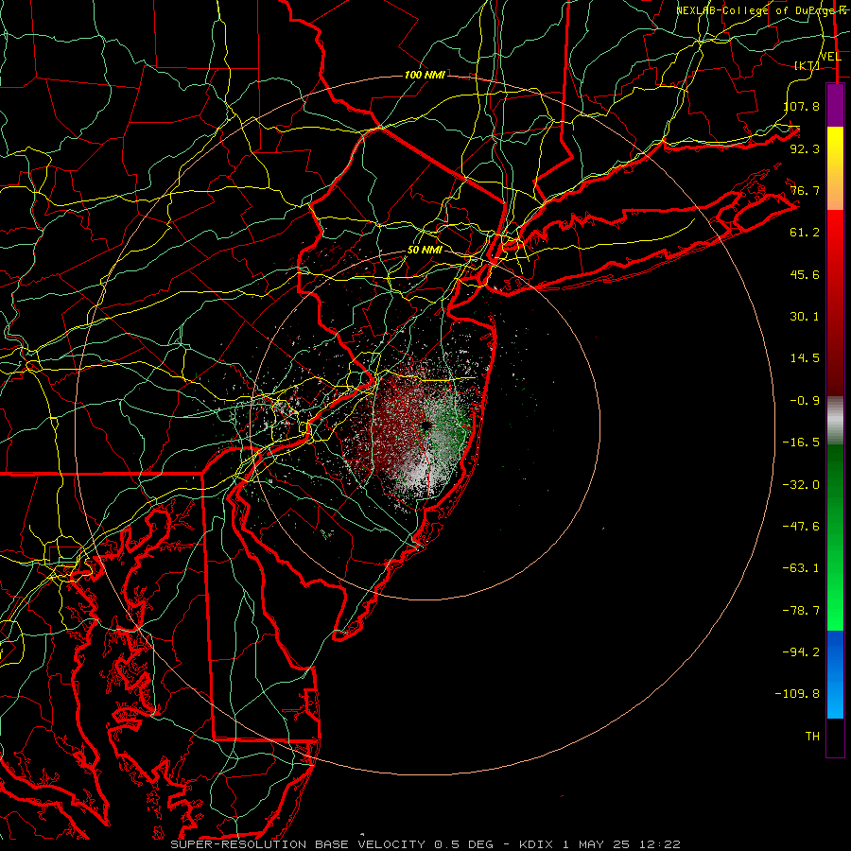Click the 50 NMI range ring label
The height and width of the screenshot is (851, 851).
425,251
